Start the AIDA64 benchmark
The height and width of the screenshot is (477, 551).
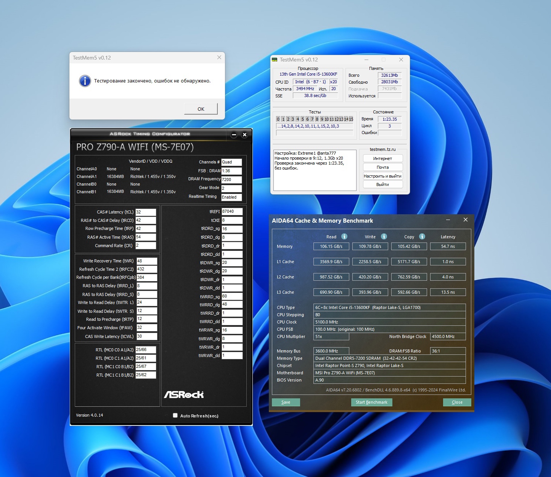372,402
